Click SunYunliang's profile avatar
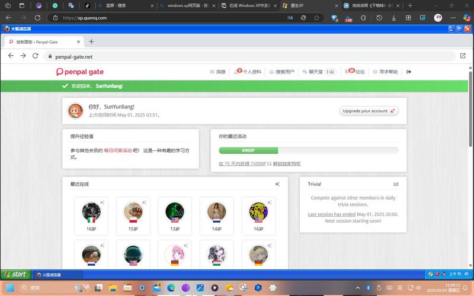Screen dimensions: 474x296 (75, 110)
